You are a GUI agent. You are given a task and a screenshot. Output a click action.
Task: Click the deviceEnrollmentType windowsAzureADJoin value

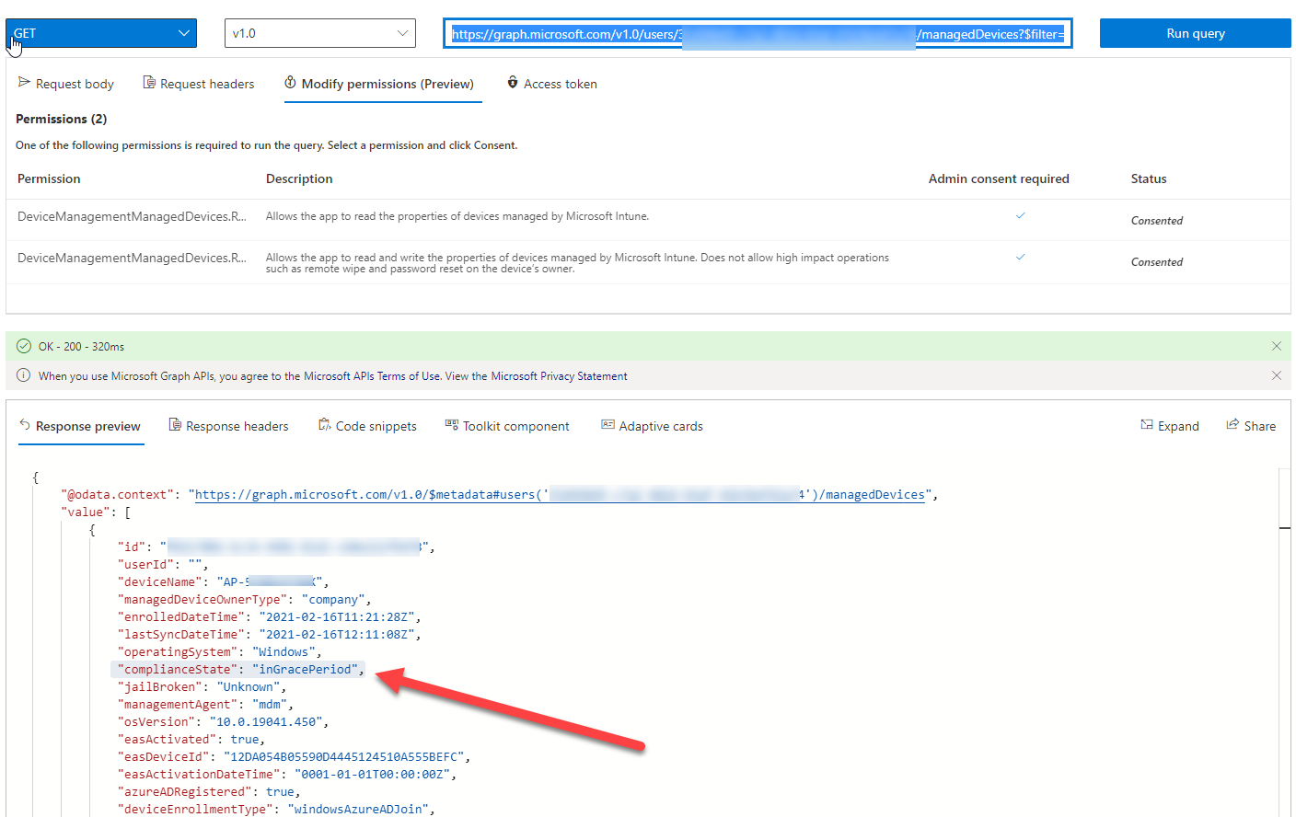coord(358,810)
